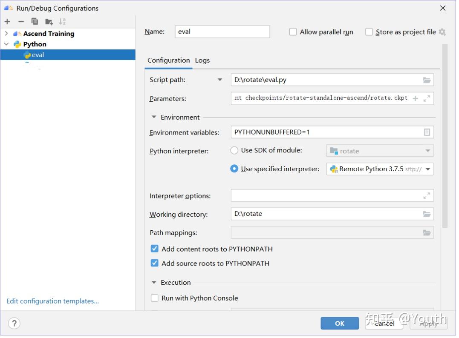Select Use SDK of module option
This screenshot has height=338, width=459.
point(234,150)
